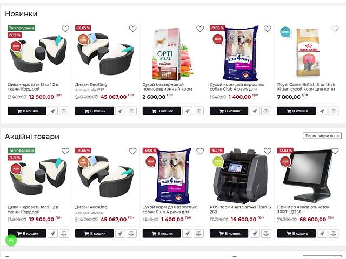Wishlist heart on Принтер чеков-этикеток JPRT
The image size is (346, 259).
(x=335, y=151)
